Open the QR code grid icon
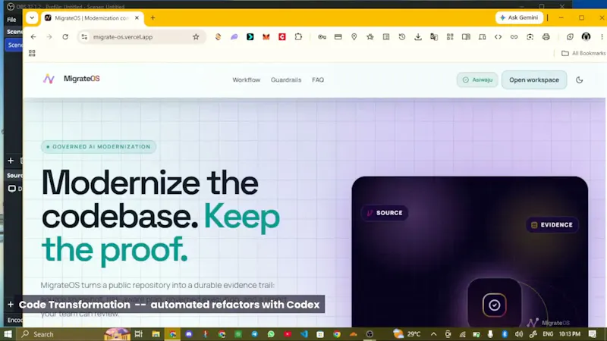 (x=450, y=36)
